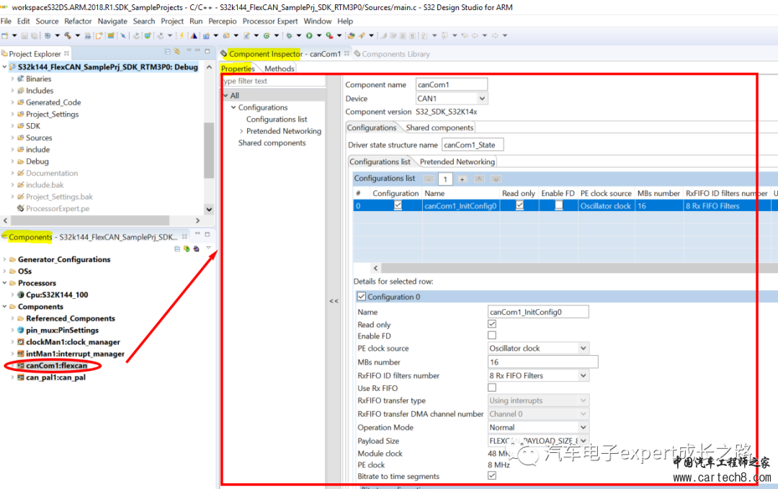Toggle Link with Editor in Project Explorer
Screen dimensions: 778x489
coord(177,52)
